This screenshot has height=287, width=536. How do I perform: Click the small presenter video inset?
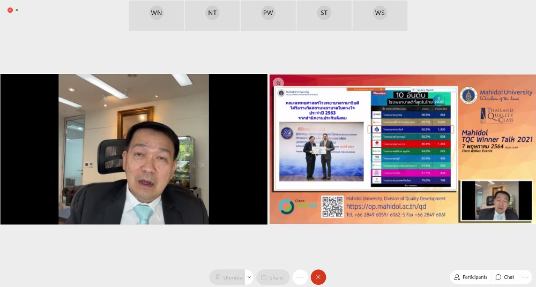point(496,200)
